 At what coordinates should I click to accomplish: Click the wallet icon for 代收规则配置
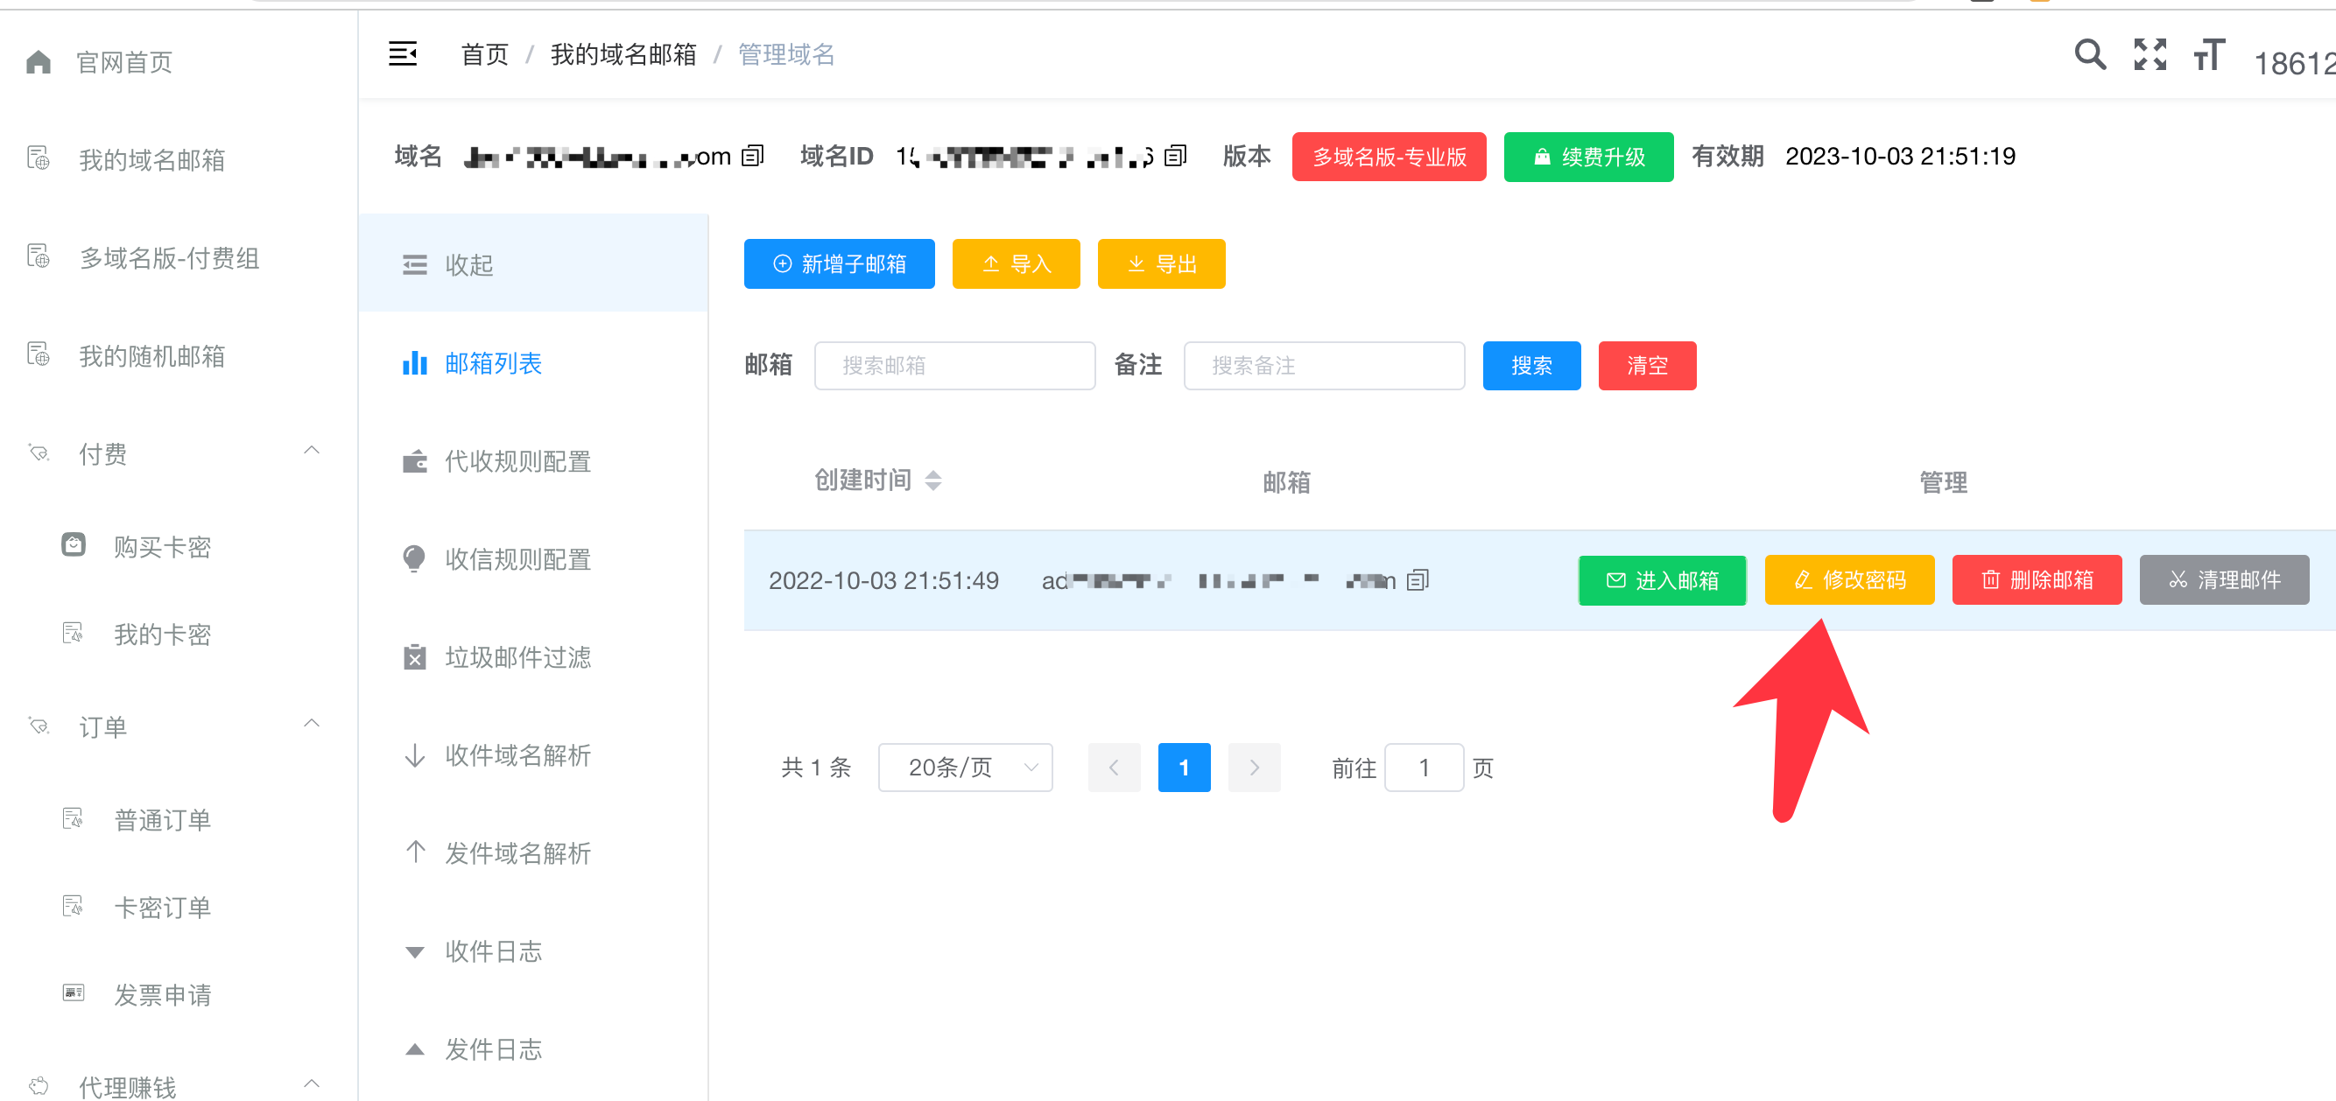414,461
